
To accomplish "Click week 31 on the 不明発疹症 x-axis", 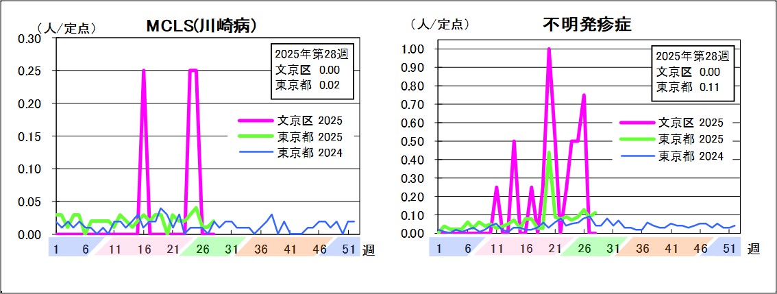I will (613, 249).
